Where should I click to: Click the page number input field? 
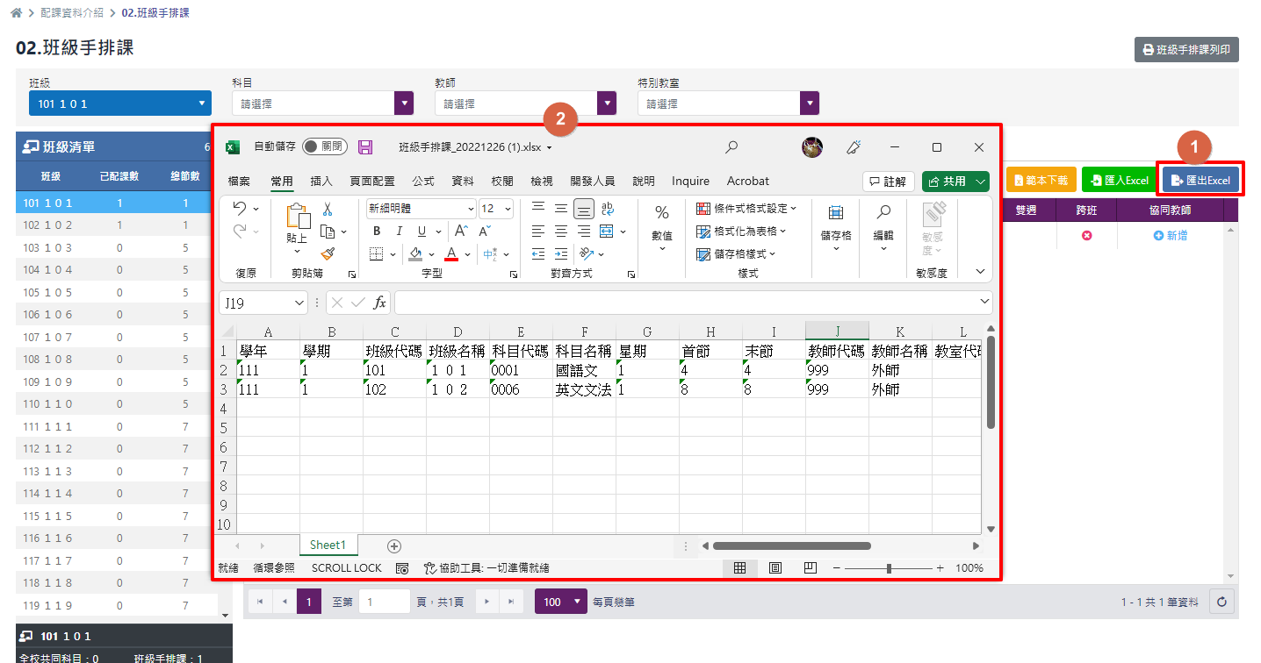click(x=385, y=602)
